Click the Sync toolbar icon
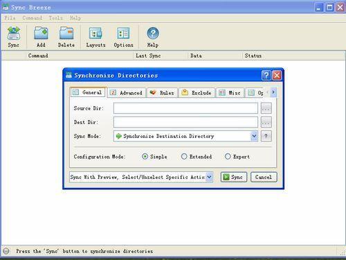This screenshot has width=346, height=260. (14, 37)
